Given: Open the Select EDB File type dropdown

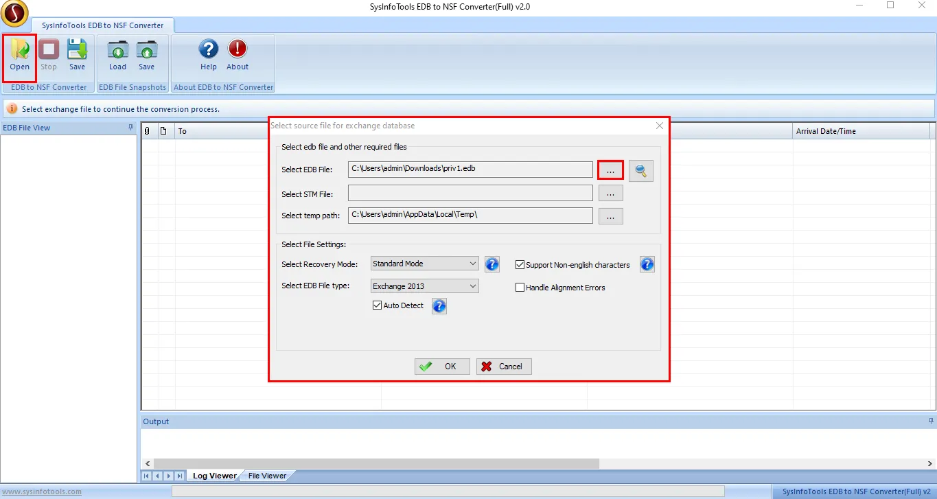Looking at the screenshot, I should click(424, 286).
